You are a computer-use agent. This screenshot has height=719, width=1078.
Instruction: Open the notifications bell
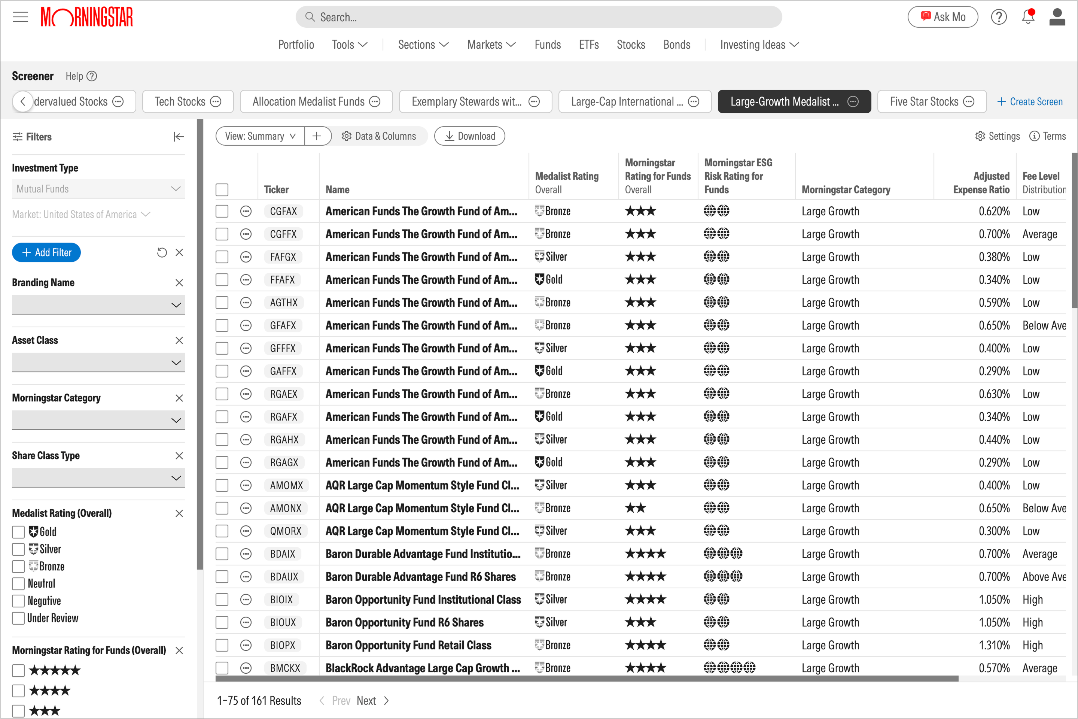(x=1028, y=17)
